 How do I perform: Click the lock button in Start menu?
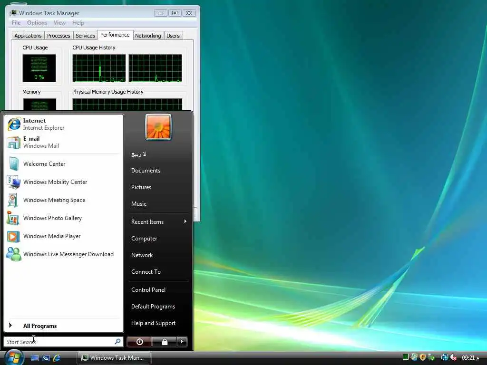[164, 342]
